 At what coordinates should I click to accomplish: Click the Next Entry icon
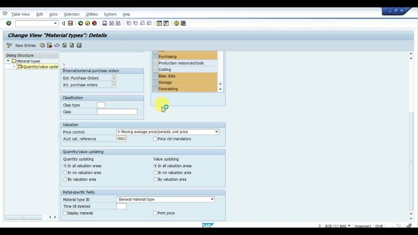coord(72,45)
